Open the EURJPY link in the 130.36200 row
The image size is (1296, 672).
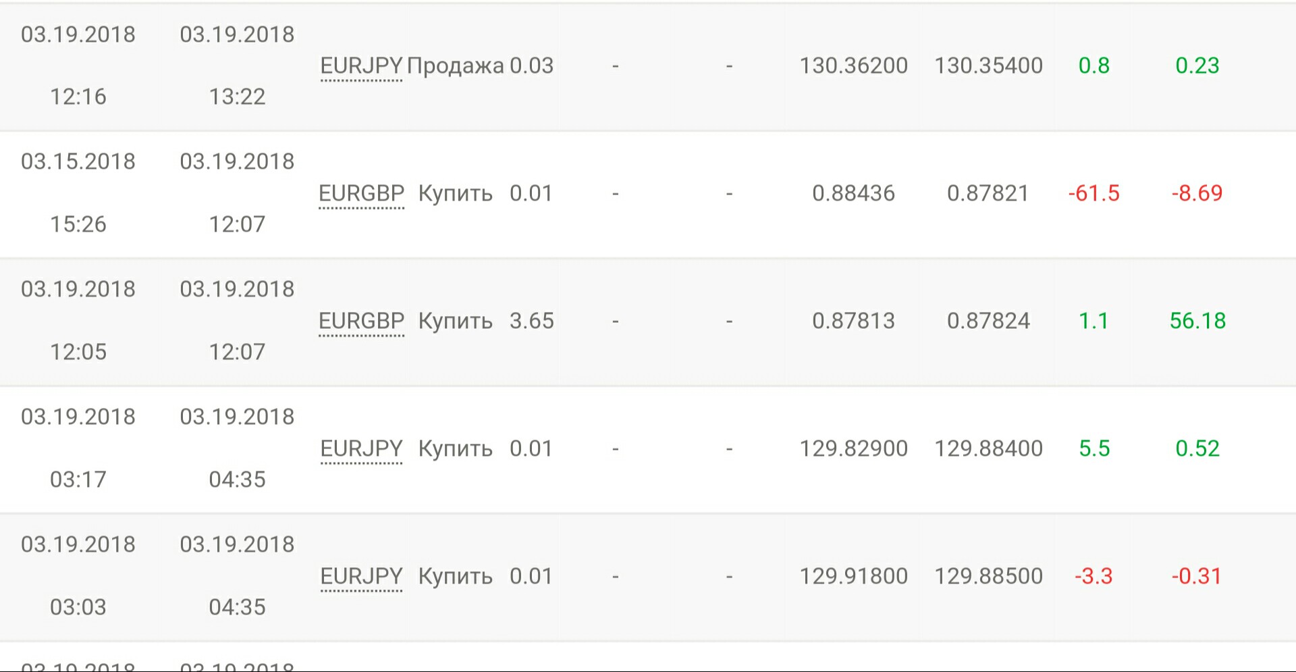(x=361, y=66)
